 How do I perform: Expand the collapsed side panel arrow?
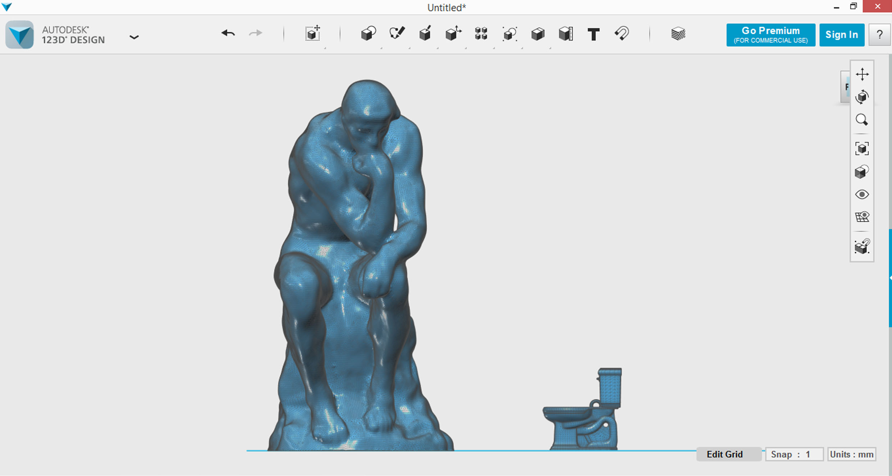[x=890, y=278]
